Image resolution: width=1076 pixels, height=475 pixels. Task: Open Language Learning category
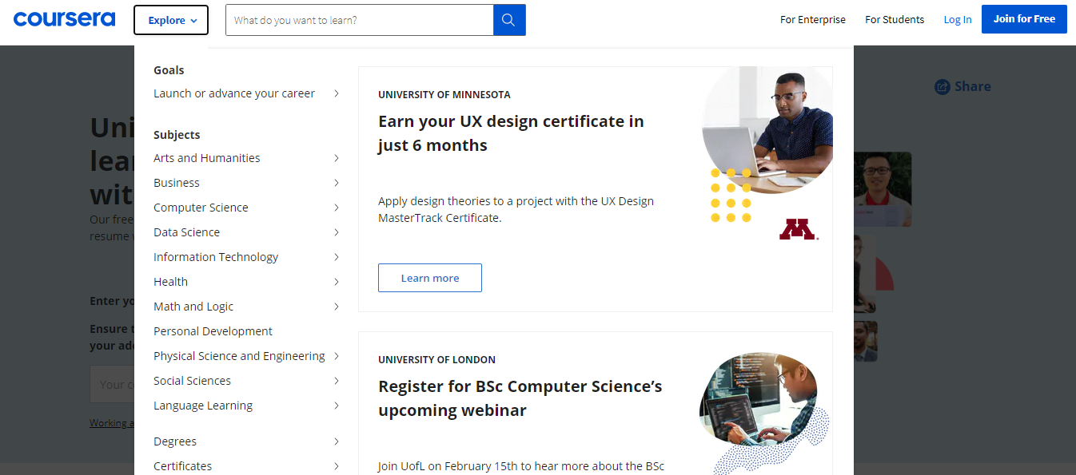[x=203, y=406]
